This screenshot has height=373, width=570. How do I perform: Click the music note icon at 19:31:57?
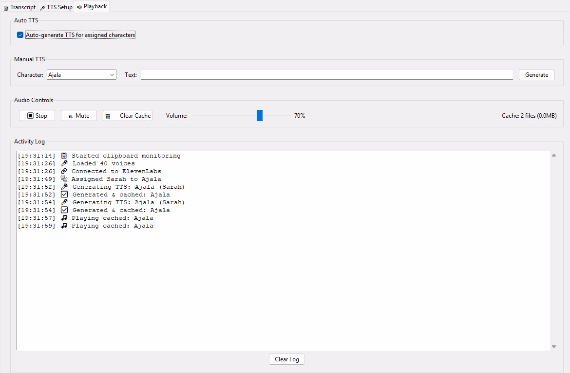click(x=64, y=218)
